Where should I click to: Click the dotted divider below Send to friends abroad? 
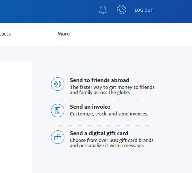pos(103,99)
